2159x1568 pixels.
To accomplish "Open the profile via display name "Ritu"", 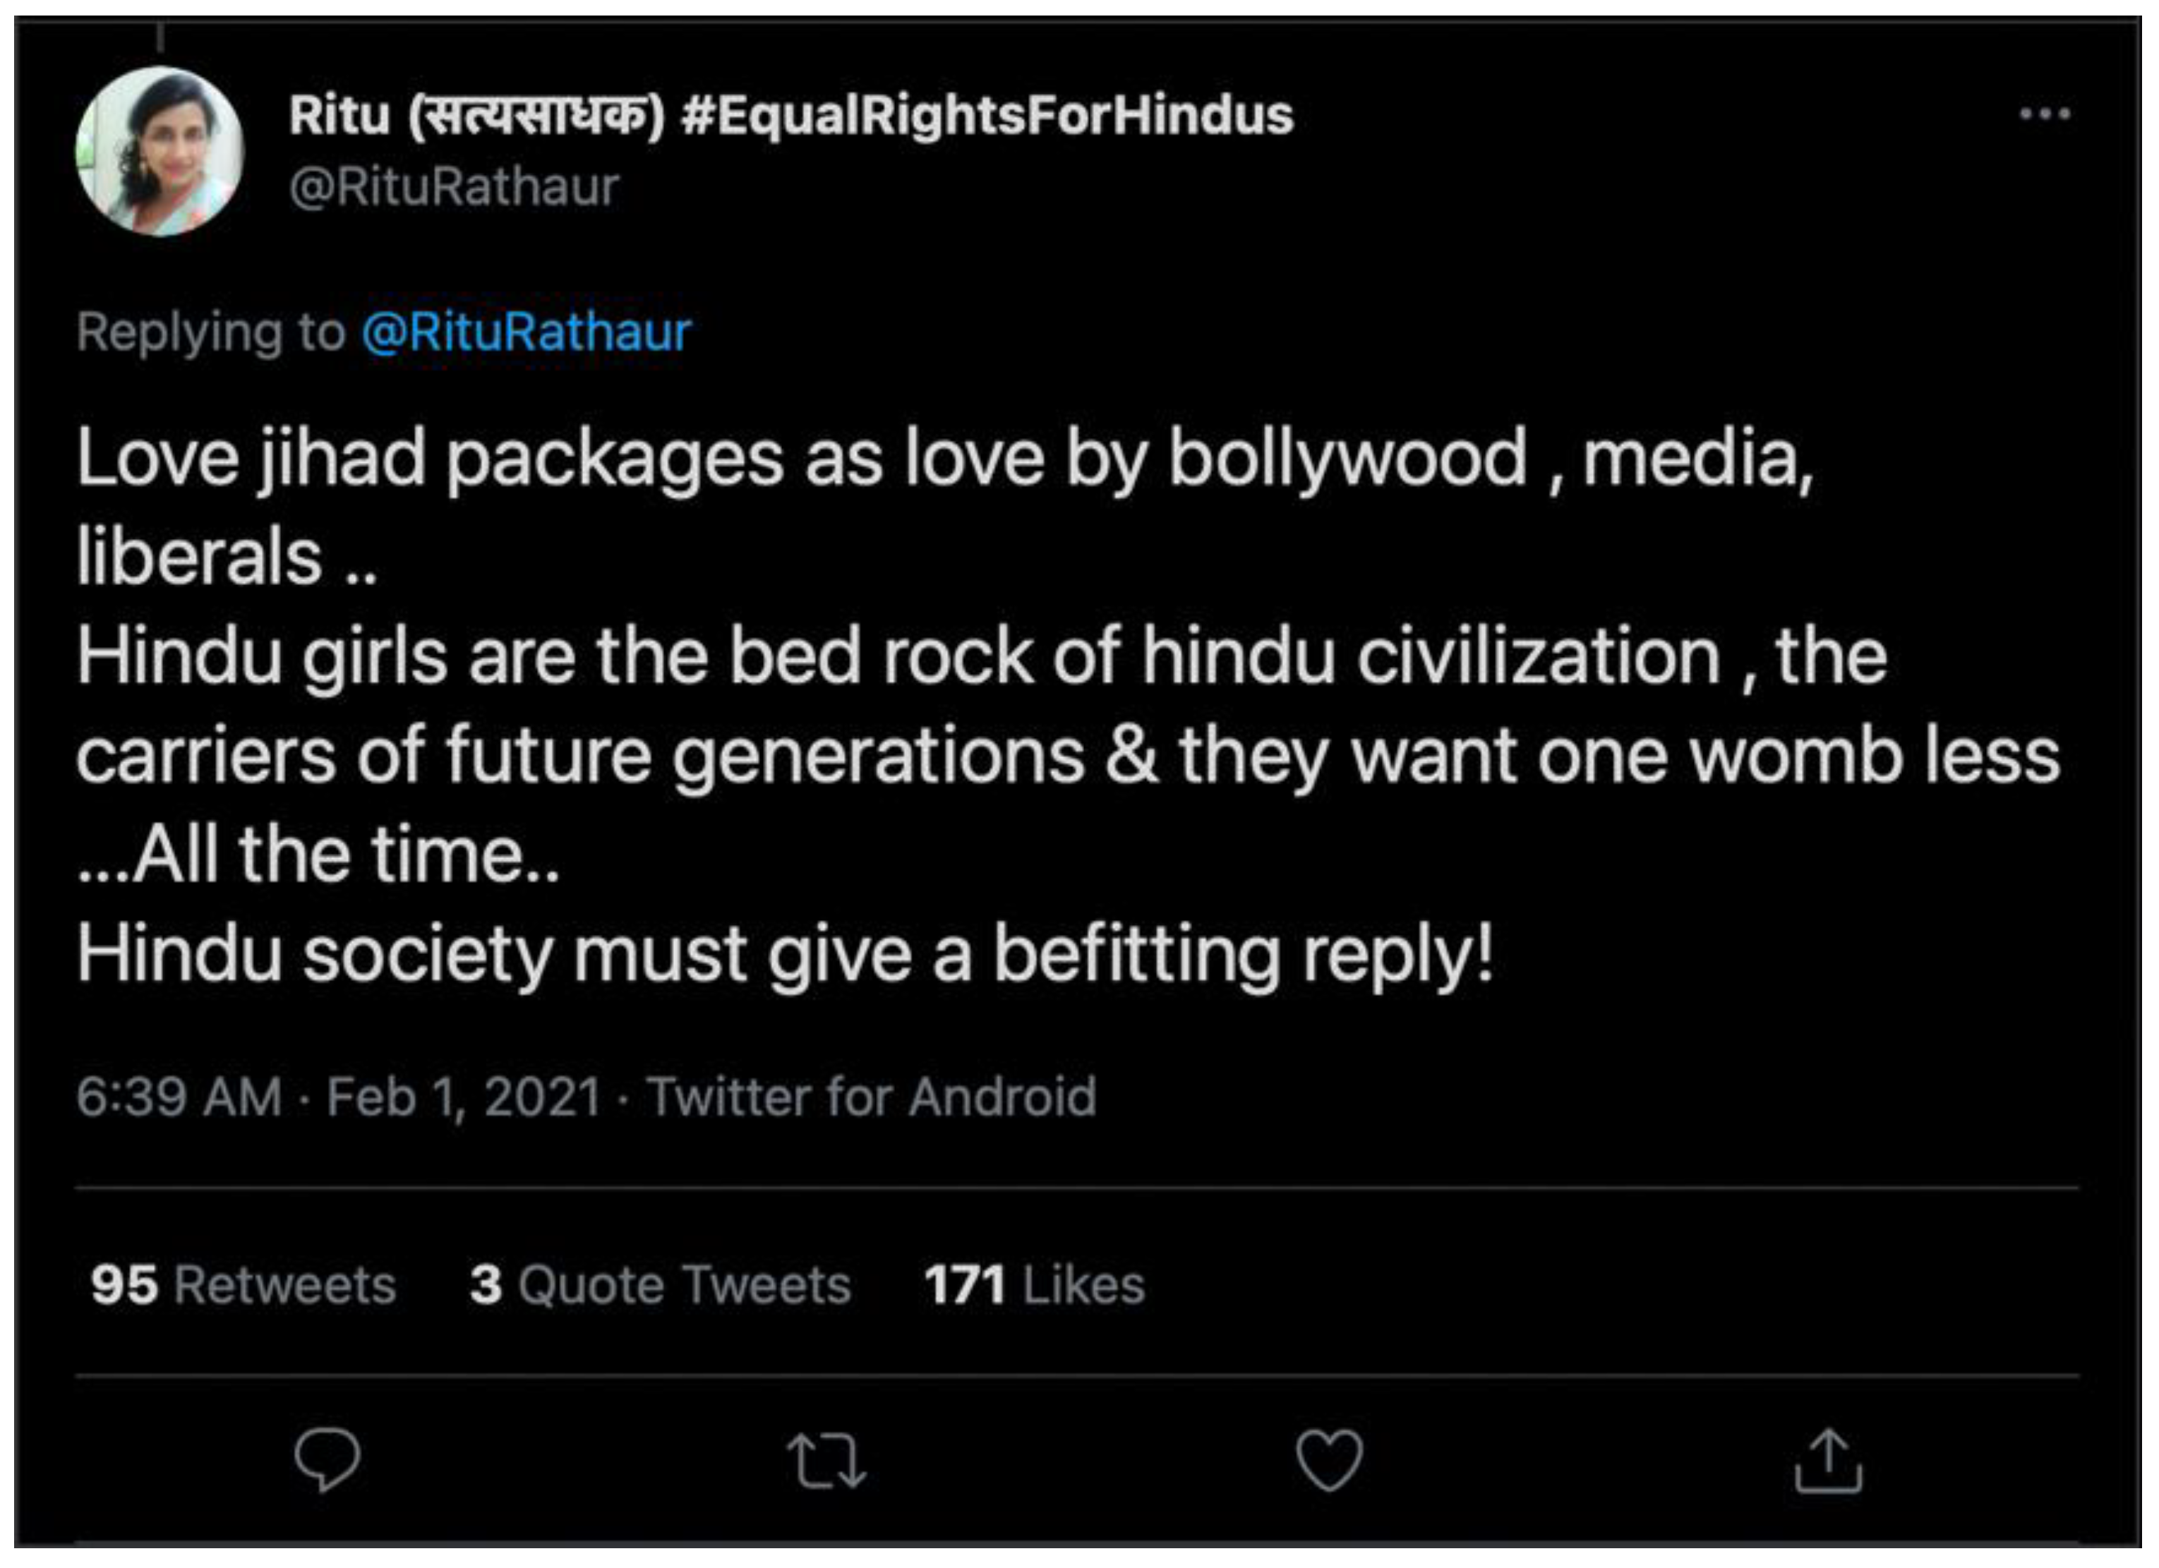I will click(x=339, y=116).
